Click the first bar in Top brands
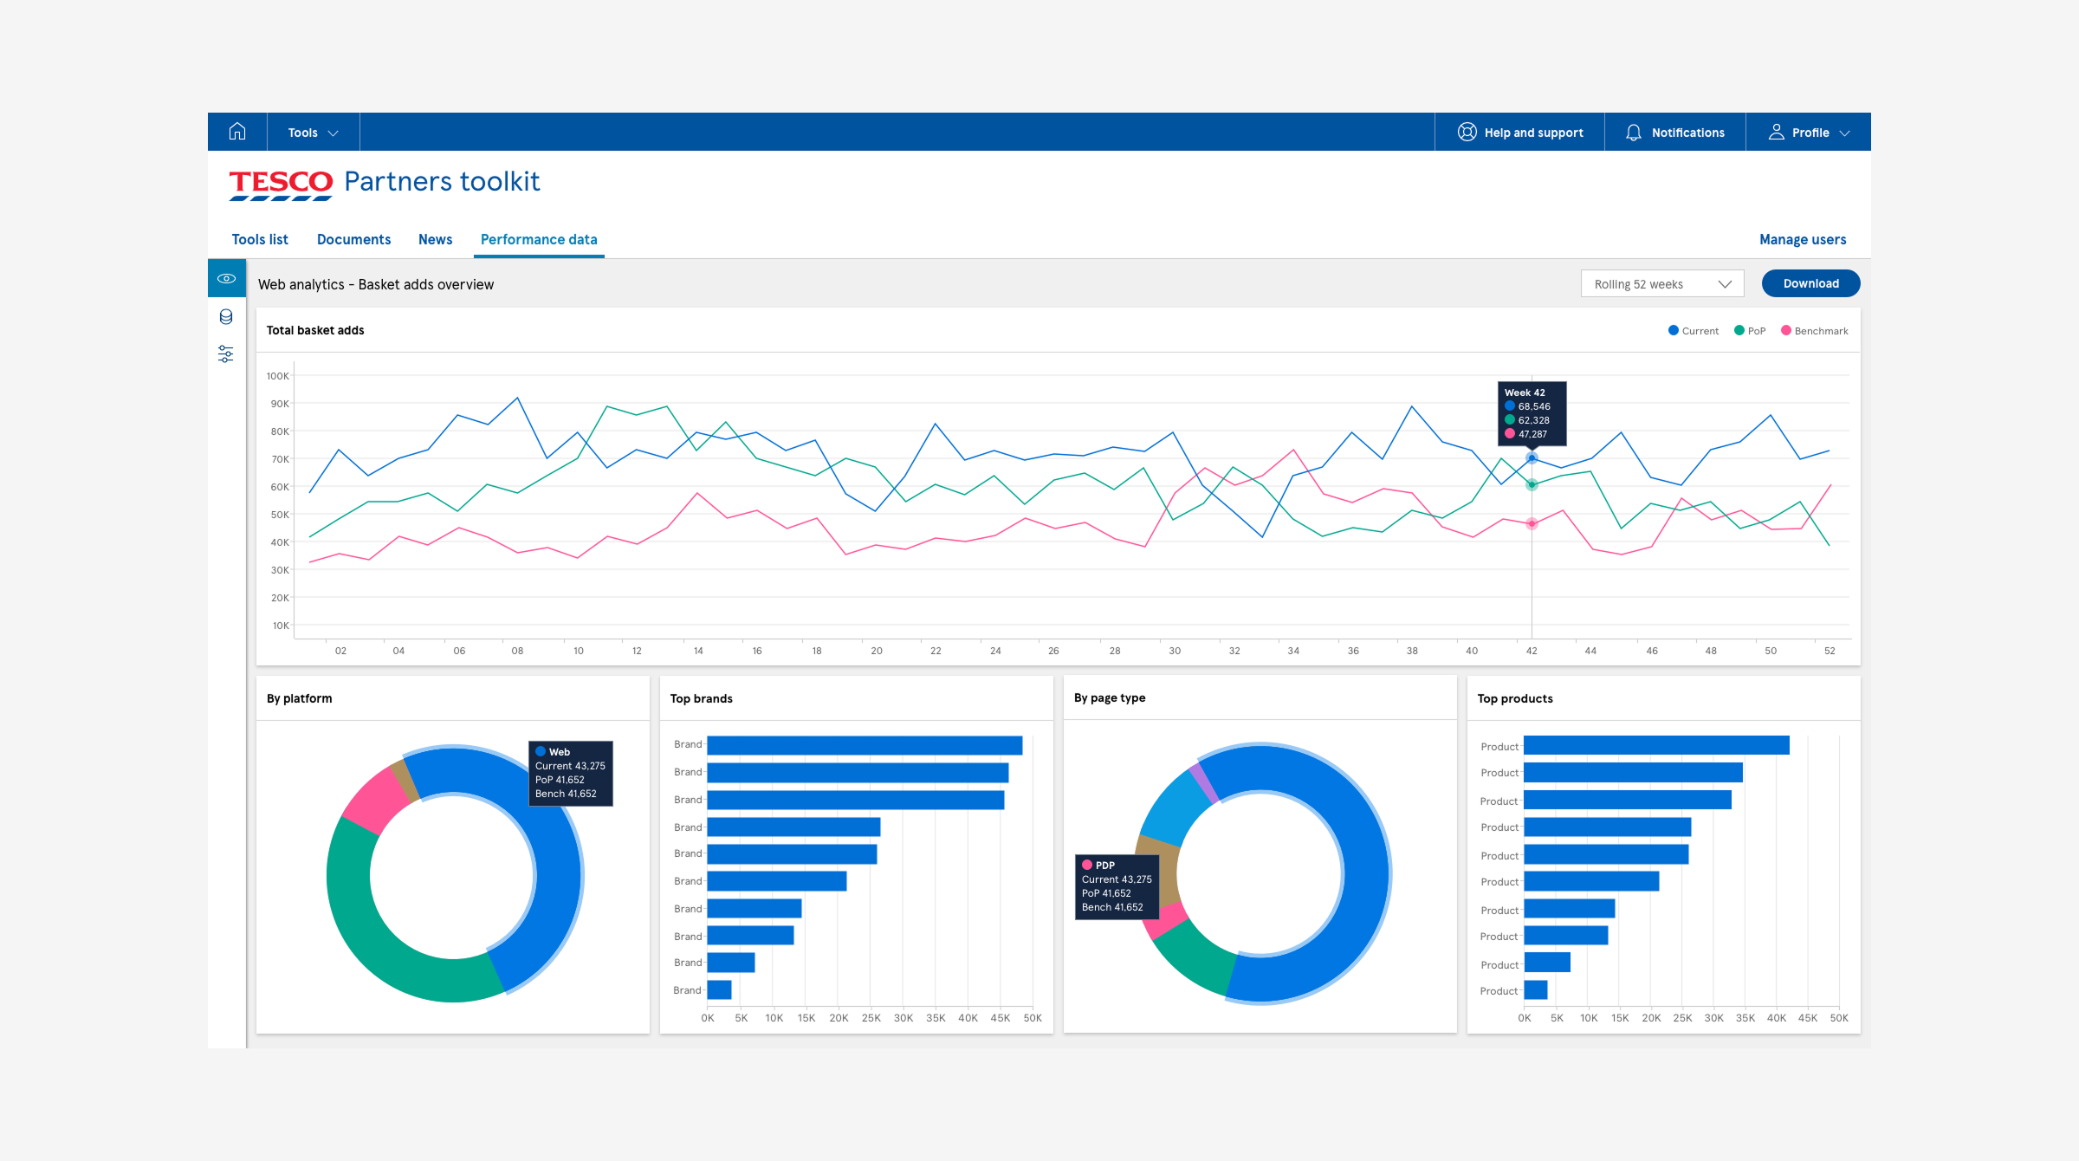 point(865,745)
